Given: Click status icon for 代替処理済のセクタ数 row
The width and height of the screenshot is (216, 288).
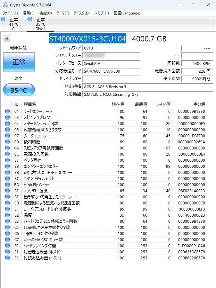Looking at the screenshot, I should 7,130.
